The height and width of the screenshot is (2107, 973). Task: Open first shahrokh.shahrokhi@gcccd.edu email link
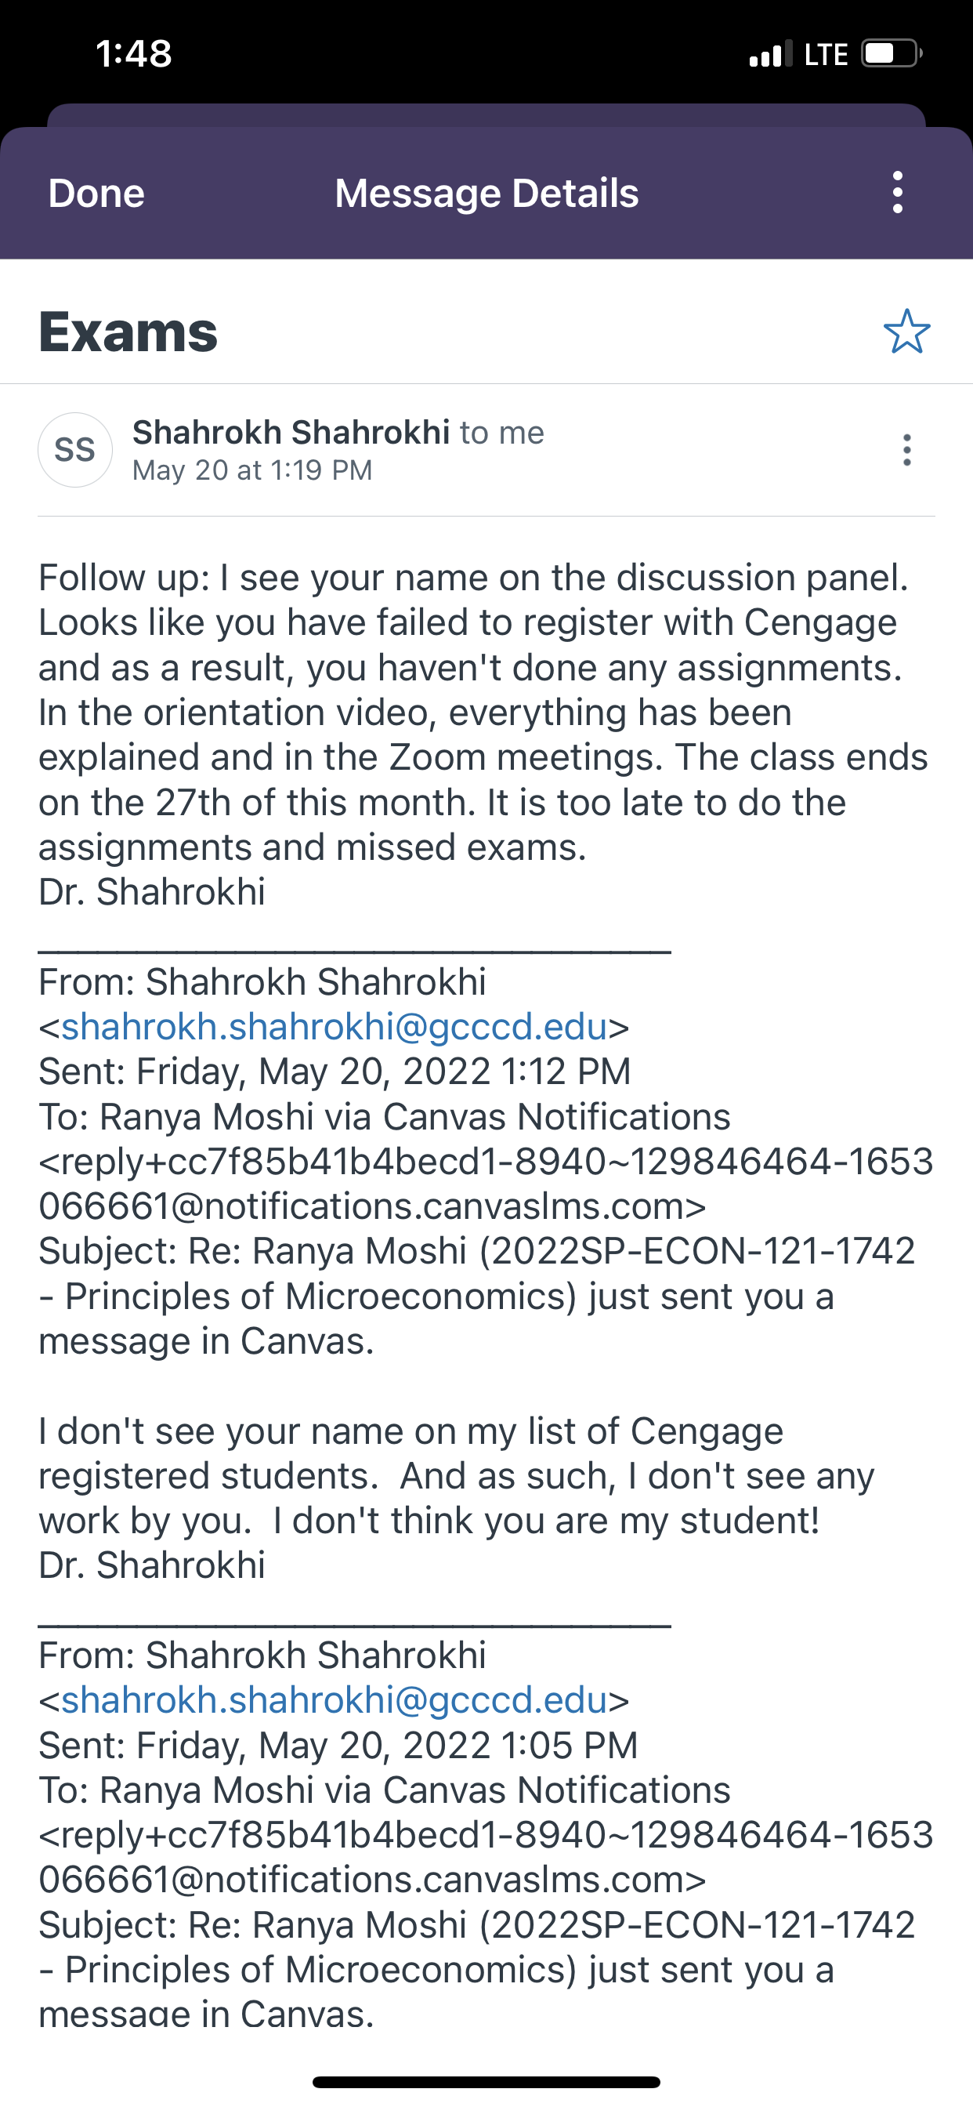click(x=335, y=1027)
